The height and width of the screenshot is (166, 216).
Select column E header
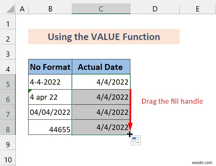pyautogui.click(x=198, y=9)
